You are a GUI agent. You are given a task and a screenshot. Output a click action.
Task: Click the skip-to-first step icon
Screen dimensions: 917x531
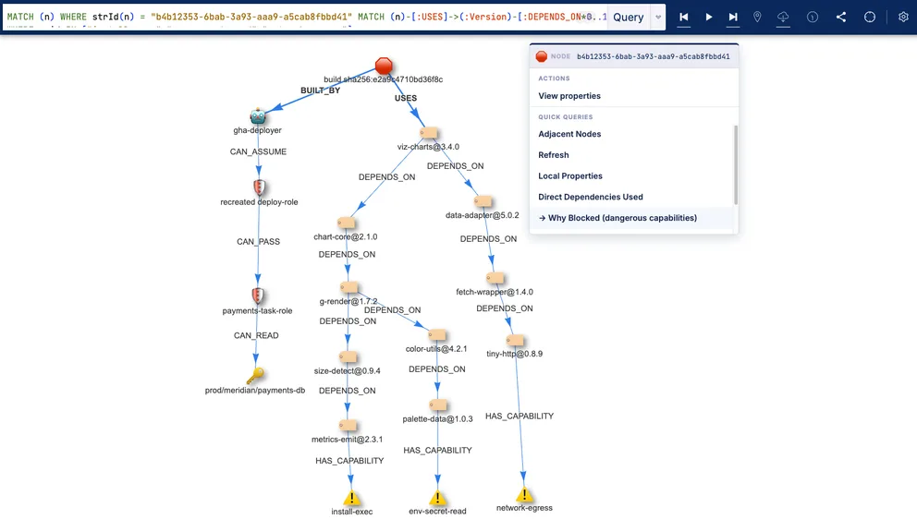(x=684, y=17)
